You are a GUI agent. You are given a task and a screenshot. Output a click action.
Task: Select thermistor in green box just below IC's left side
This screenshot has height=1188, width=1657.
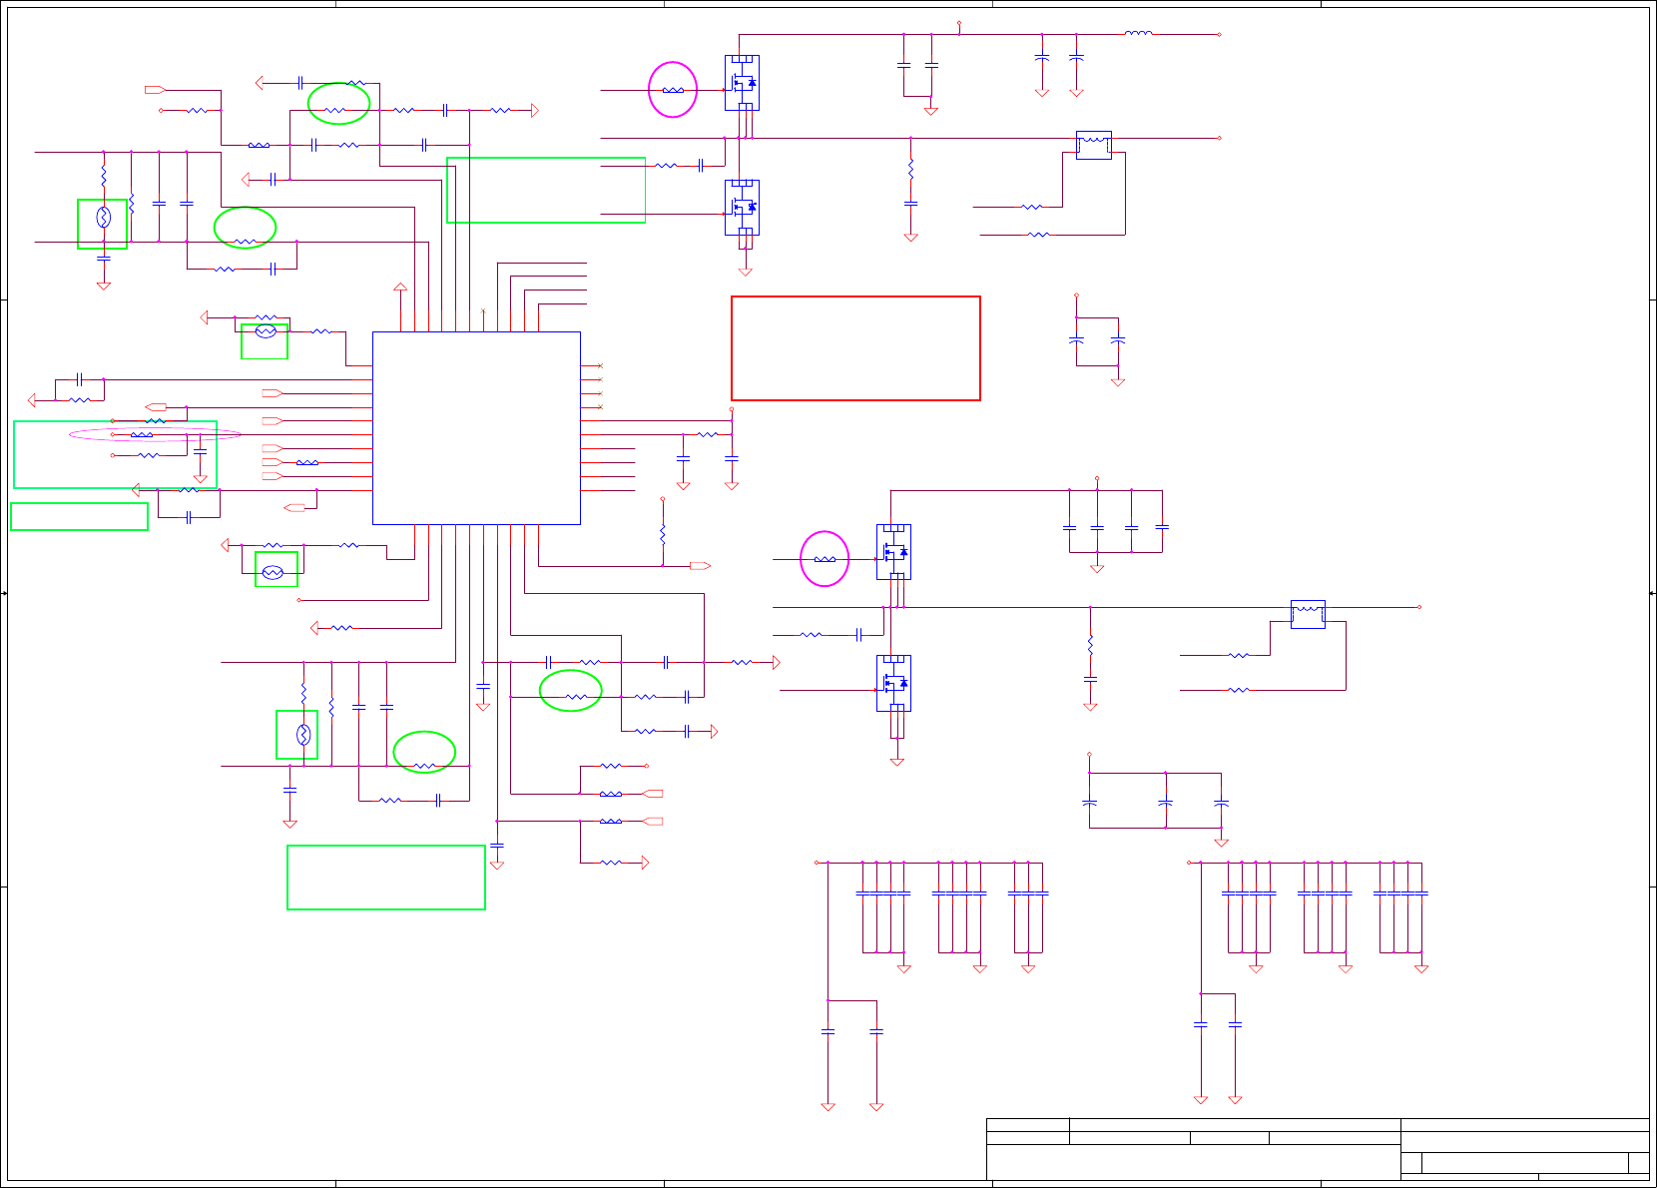click(x=273, y=572)
